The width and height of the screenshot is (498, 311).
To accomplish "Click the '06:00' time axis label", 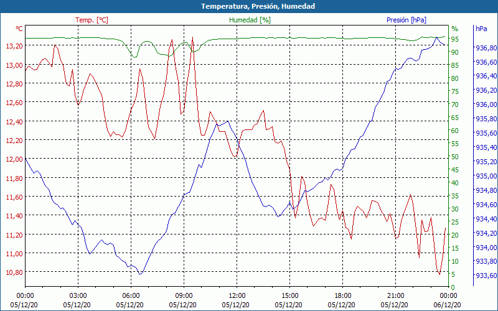I will (131, 296).
